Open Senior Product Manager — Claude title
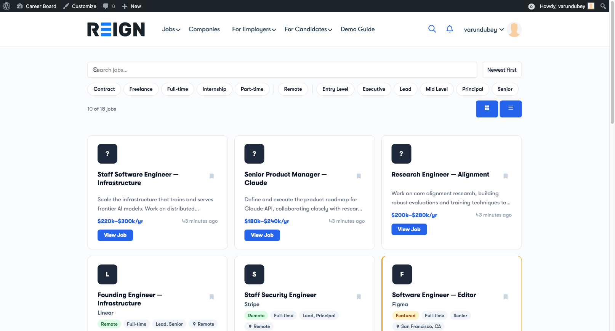Viewport: 615px width, 331px height. [285, 178]
